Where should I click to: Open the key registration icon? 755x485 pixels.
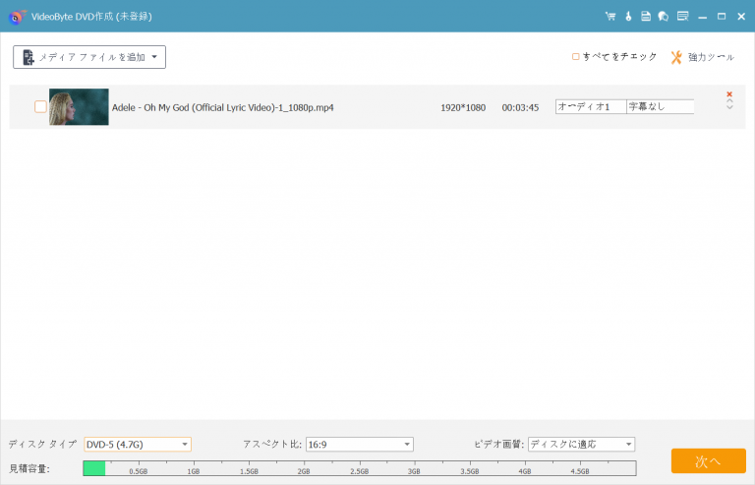pos(627,17)
